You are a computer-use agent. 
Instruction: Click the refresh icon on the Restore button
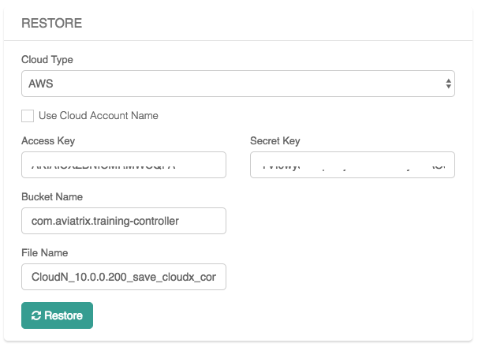click(35, 315)
